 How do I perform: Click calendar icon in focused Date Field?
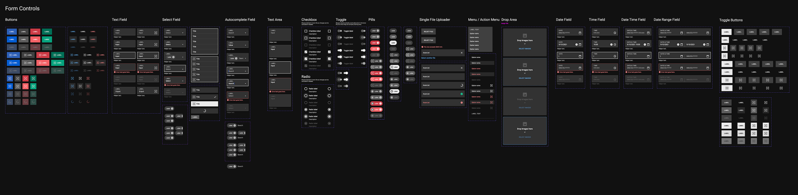(x=580, y=56)
